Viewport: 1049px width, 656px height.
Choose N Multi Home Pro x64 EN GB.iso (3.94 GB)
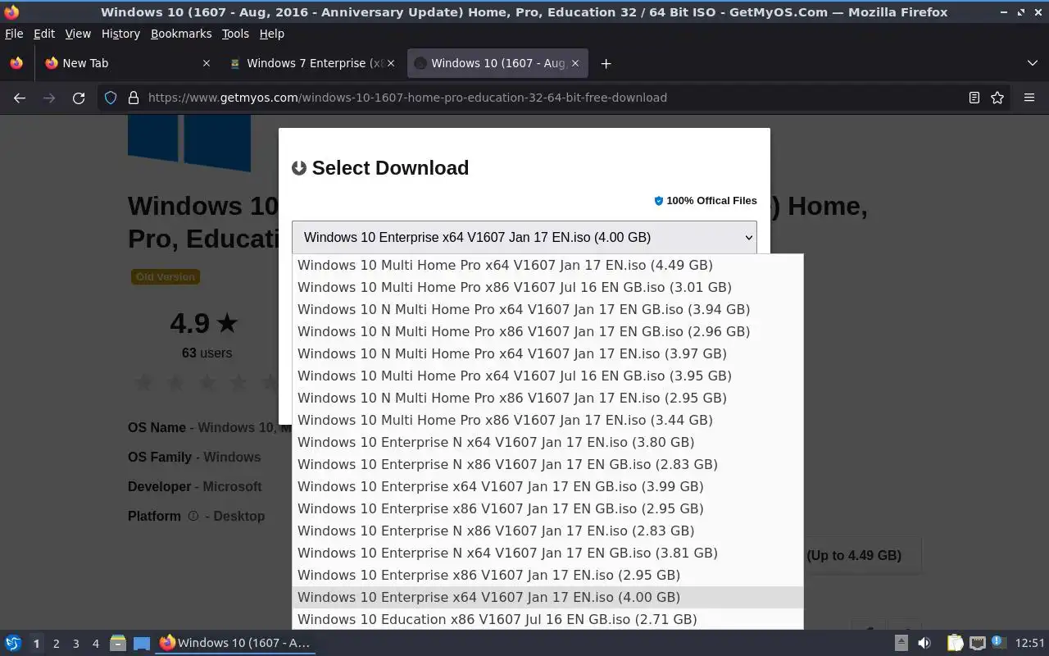[x=547, y=309]
